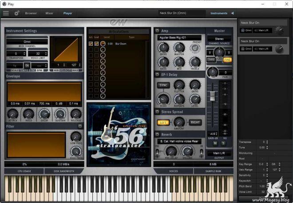
Task: Toggle the Tempo Sync on button
Action: click(x=27, y=65)
